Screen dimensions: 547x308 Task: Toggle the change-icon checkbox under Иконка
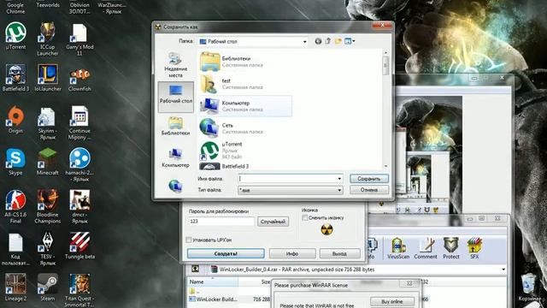[x=304, y=217]
